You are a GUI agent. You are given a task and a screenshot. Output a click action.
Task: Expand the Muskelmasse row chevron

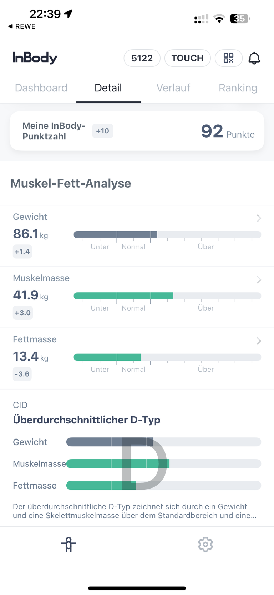[x=259, y=279]
